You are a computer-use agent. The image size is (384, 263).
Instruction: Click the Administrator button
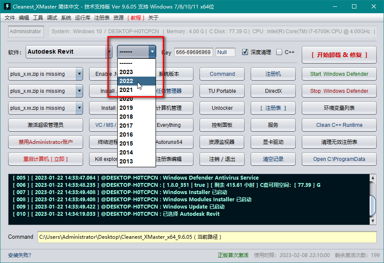coord(26,31)
